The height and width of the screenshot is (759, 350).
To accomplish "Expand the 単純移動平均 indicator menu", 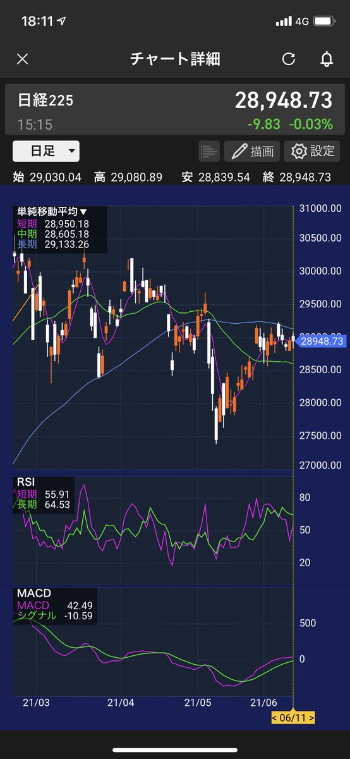I will pyautogui.click(x=52, y=213).
